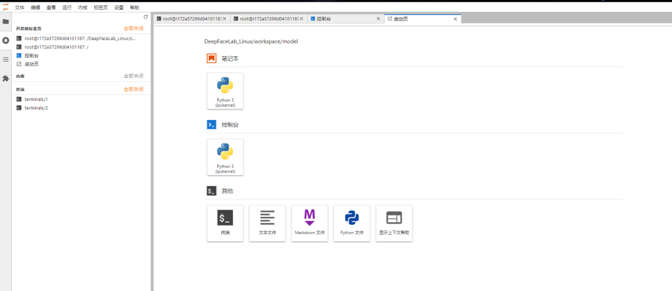The height and width of the screenshot is (291, 672).
Task: Open the table of contents sidebar icon
Action: tap(5, 59)
